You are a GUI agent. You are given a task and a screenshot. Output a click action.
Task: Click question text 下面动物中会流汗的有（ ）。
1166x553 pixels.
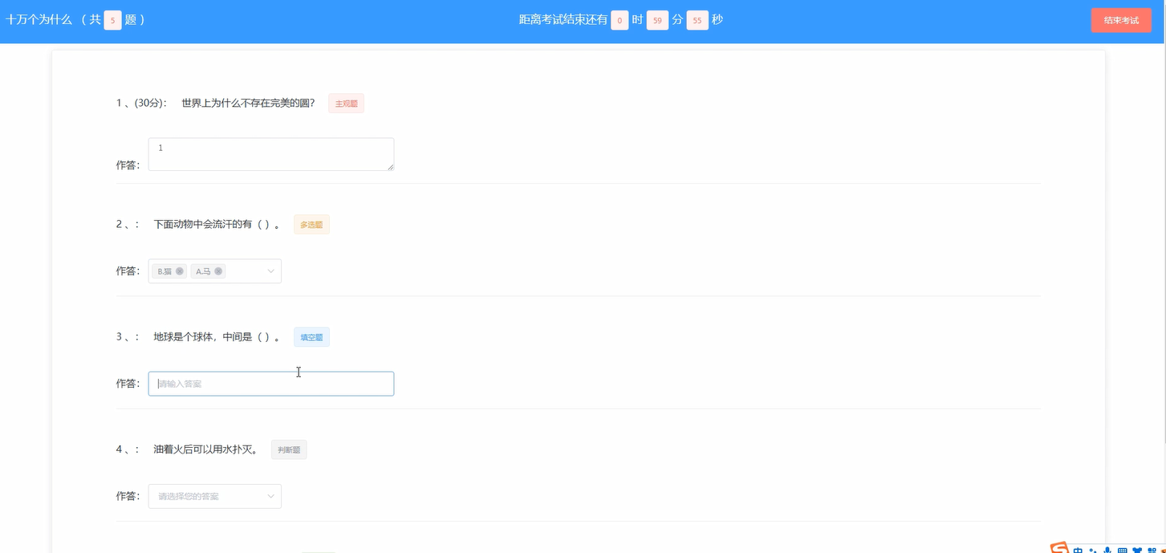click(217, 225)
